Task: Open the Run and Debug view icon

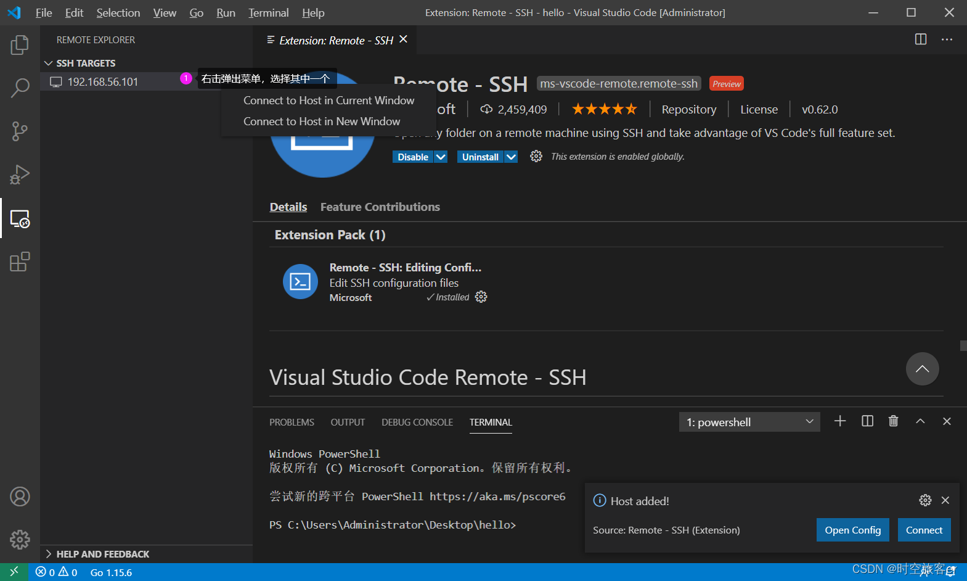Action: 20,175
